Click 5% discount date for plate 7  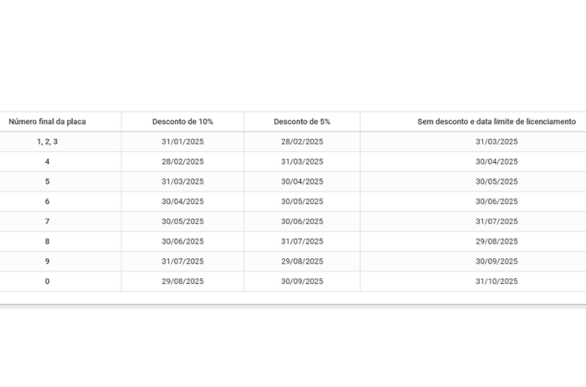click(302, 222)
